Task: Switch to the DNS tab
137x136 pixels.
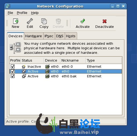Action: [60, 36]
